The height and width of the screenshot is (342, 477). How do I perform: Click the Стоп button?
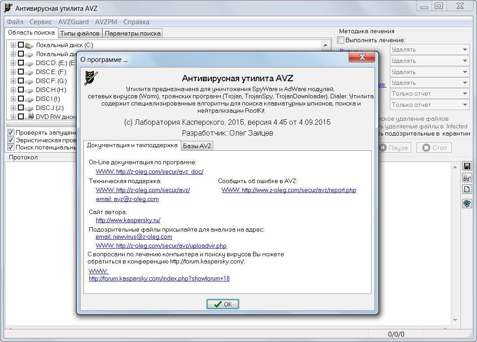(x=434, y=148)
